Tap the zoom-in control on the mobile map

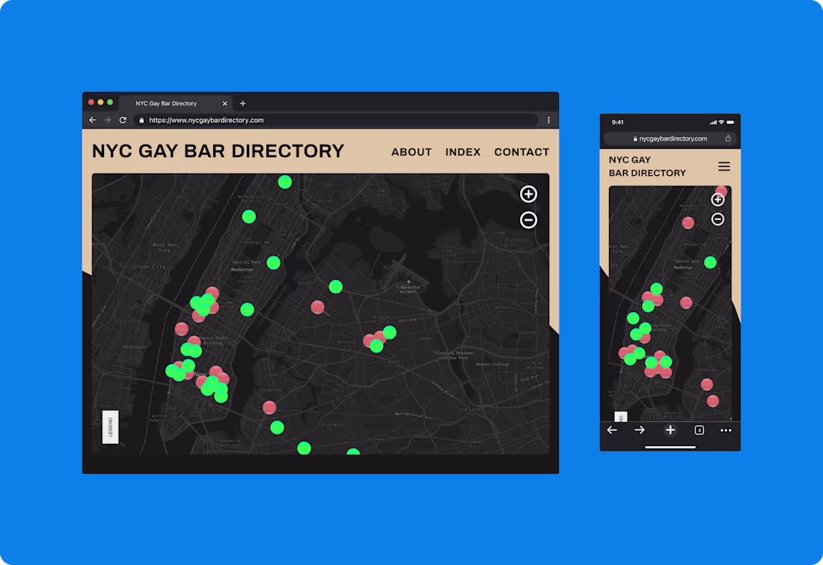point(718,198)
